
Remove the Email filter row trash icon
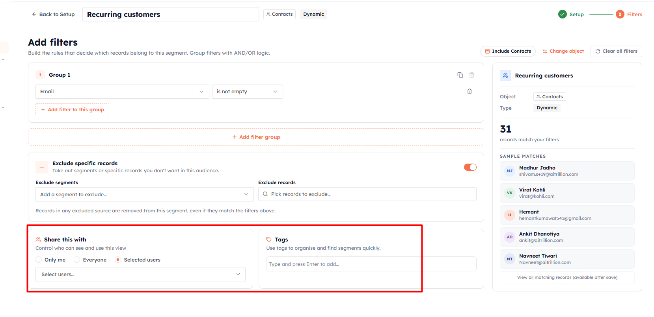[470, 91]
